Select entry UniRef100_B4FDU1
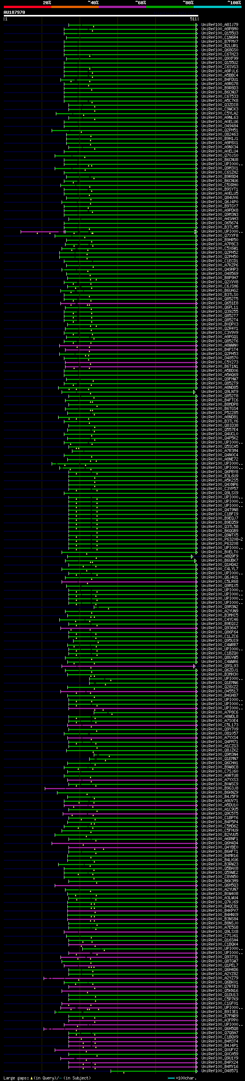245x1081 pixels. tap(220, 80)
